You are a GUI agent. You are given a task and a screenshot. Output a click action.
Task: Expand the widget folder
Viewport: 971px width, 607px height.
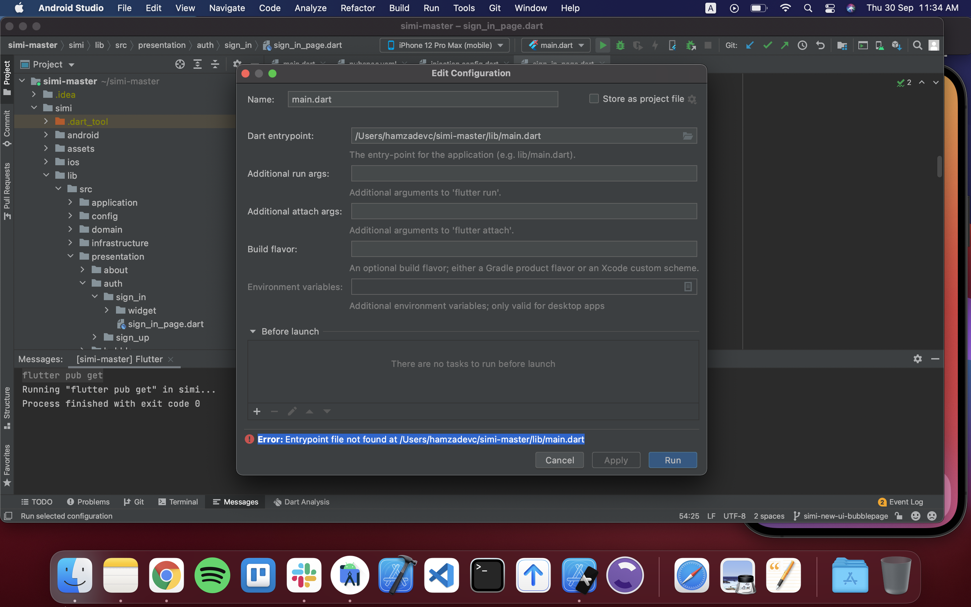(106, 310)
